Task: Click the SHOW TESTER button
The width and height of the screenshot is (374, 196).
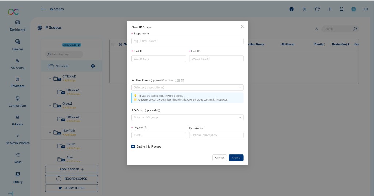Action: (x=72, y=188)
